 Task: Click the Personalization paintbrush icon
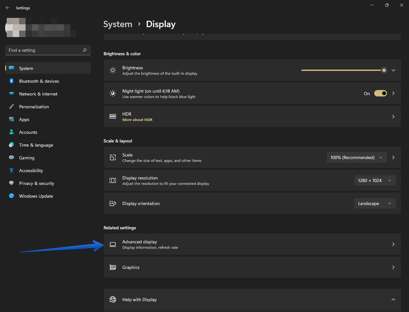point(12,107)
